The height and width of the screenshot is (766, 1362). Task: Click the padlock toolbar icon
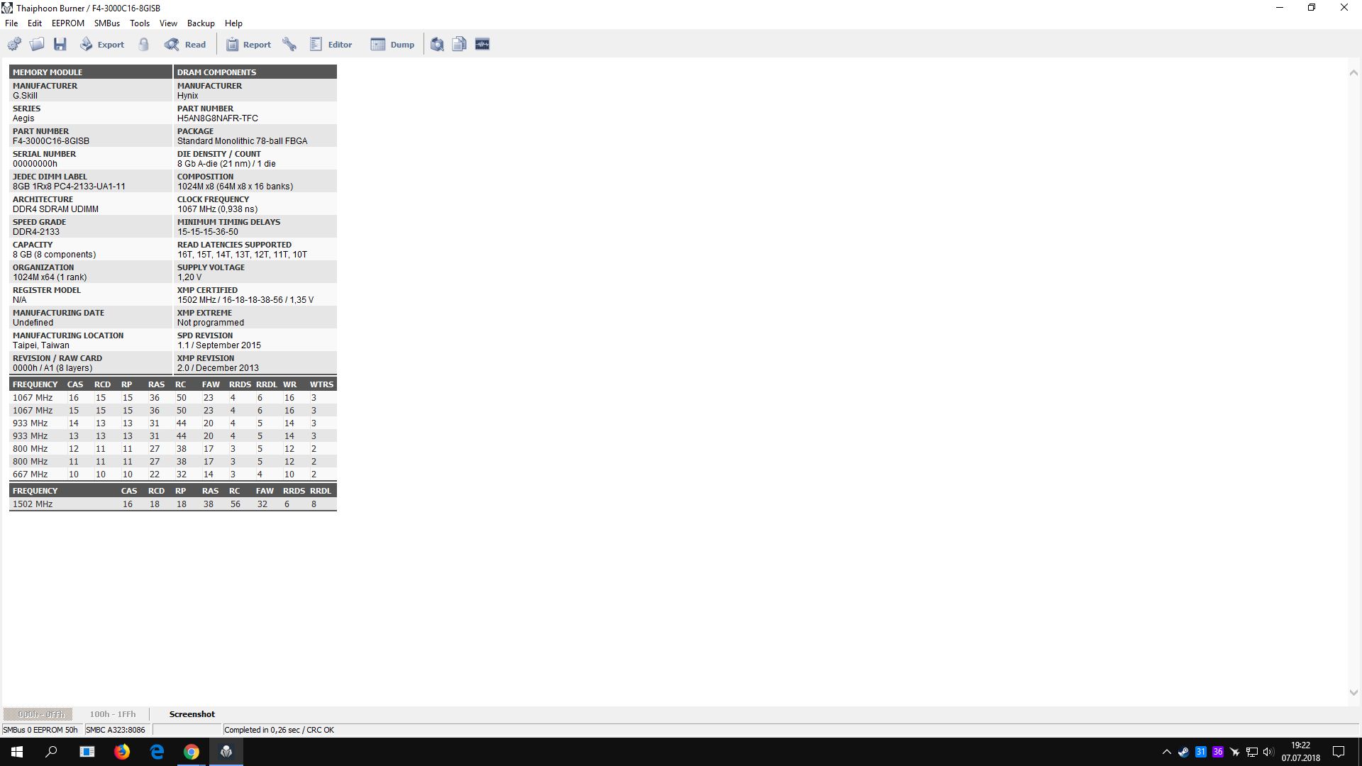click(x=144, y=44)
